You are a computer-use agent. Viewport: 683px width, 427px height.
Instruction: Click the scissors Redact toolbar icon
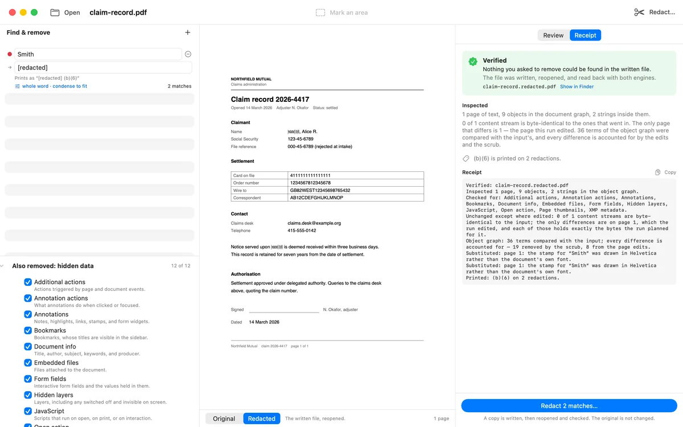(639, 13)
